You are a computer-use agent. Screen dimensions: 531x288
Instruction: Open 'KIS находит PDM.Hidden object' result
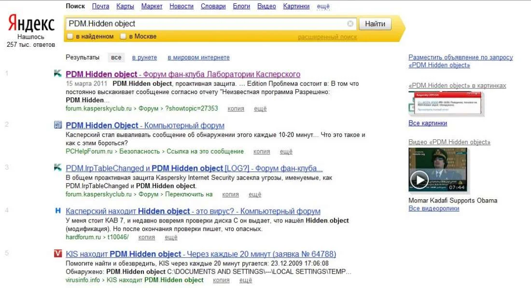(x=201, y=254)
